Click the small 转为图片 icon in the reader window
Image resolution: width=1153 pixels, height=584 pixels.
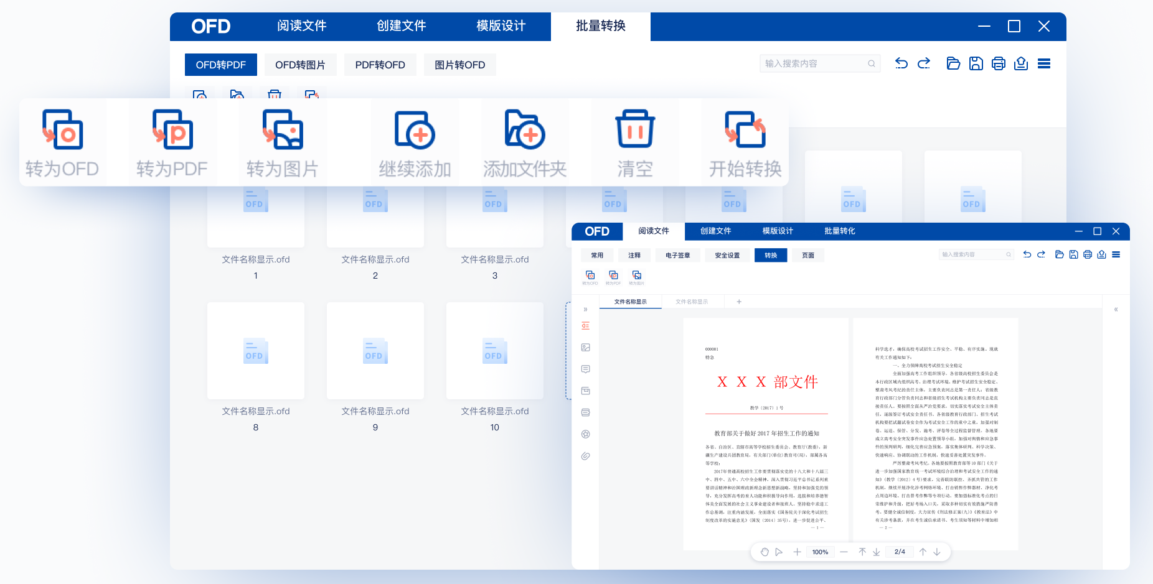coord(636,275)
